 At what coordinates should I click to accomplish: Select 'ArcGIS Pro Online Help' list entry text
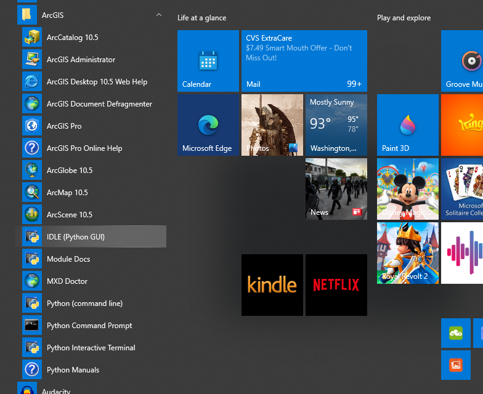click(x=84, y=148)
